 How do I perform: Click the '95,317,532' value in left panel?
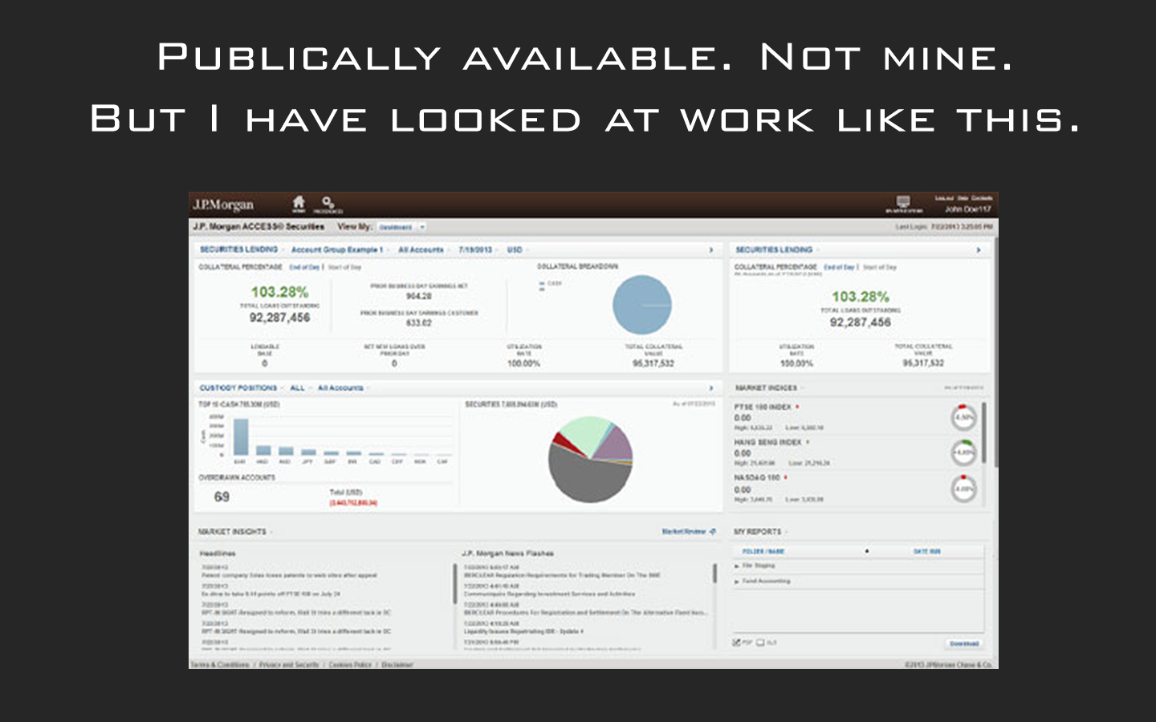(653, 364)
